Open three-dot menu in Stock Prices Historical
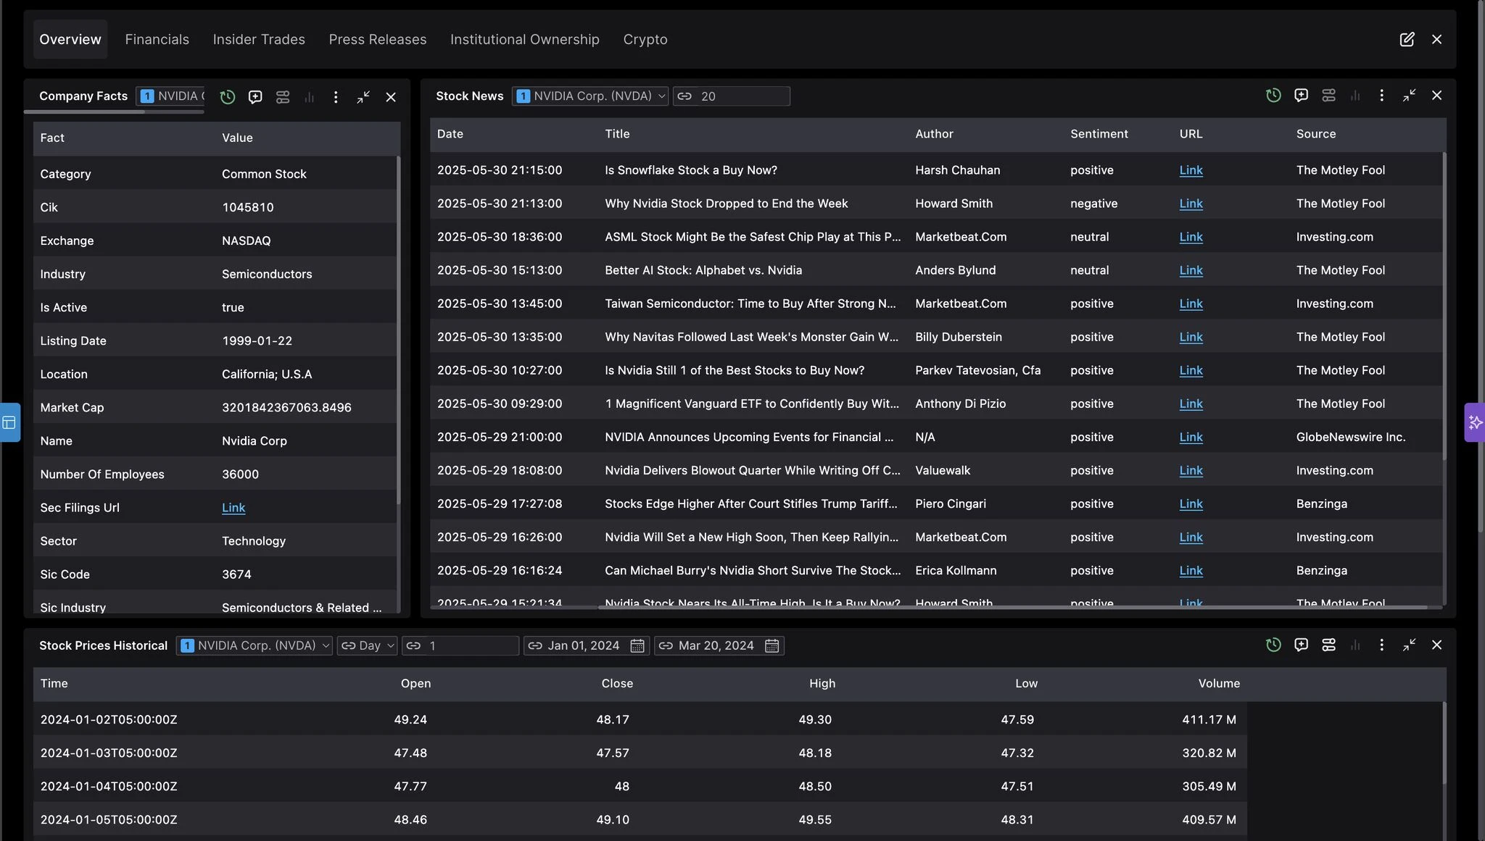 pyautogui.click(x=1381, y=645)
